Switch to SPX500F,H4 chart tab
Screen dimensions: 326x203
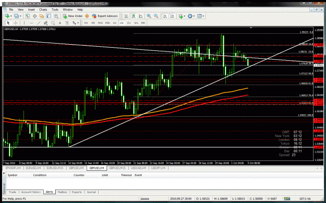pos(13,168)
